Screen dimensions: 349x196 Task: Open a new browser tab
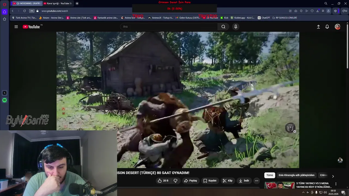[77, 3]
